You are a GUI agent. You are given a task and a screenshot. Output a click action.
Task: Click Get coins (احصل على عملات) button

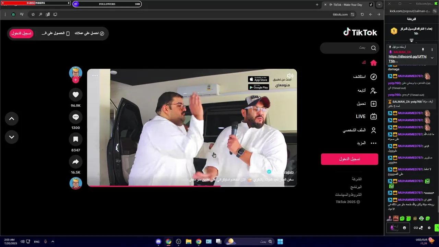click(x=90, y=33)
